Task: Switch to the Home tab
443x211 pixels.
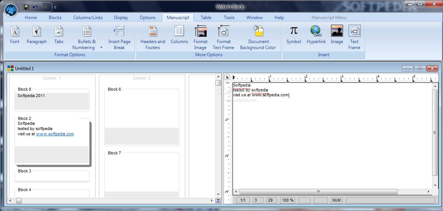Action: coord(31,18)
